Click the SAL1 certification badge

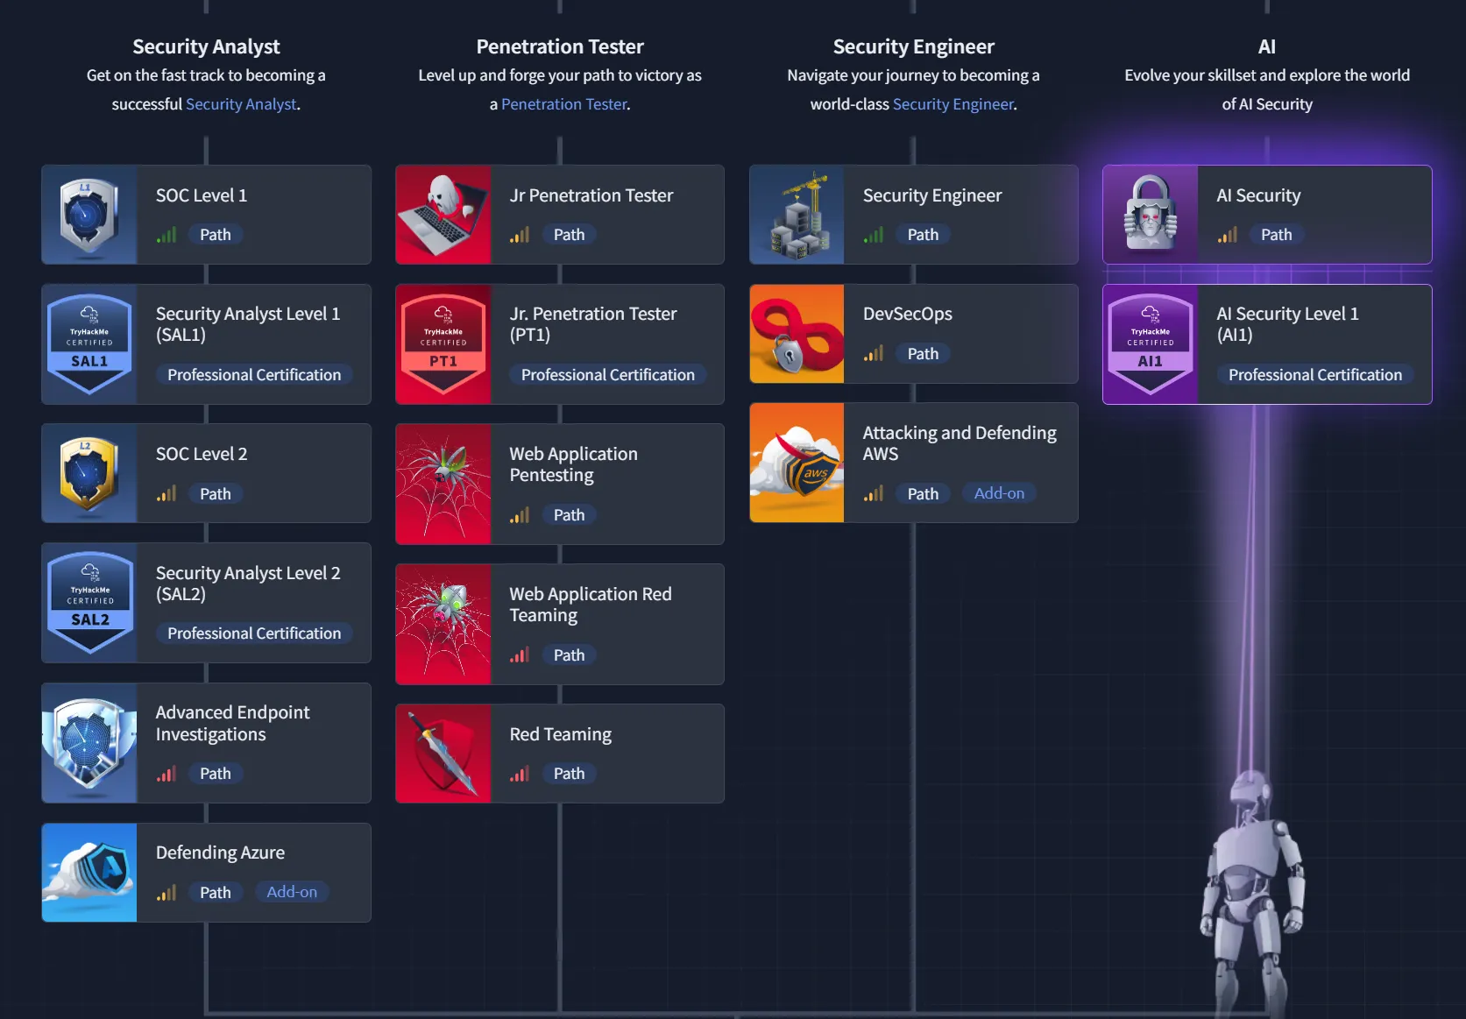[x=89, y=344]
